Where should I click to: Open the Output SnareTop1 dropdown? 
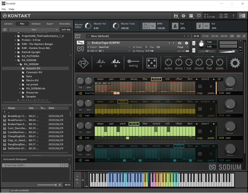tap(108, 47)
